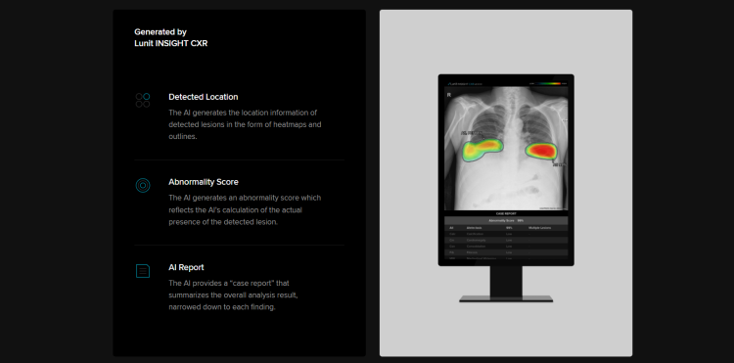Viewport: 734px width, 363px height.
Task: Select the Cardiomegaly row in case report
Action: pos(506,240)
